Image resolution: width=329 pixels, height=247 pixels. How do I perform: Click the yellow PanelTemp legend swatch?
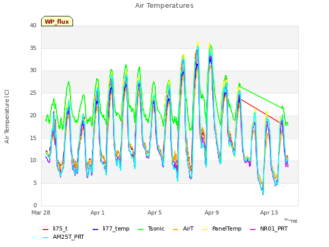[205, 230]
